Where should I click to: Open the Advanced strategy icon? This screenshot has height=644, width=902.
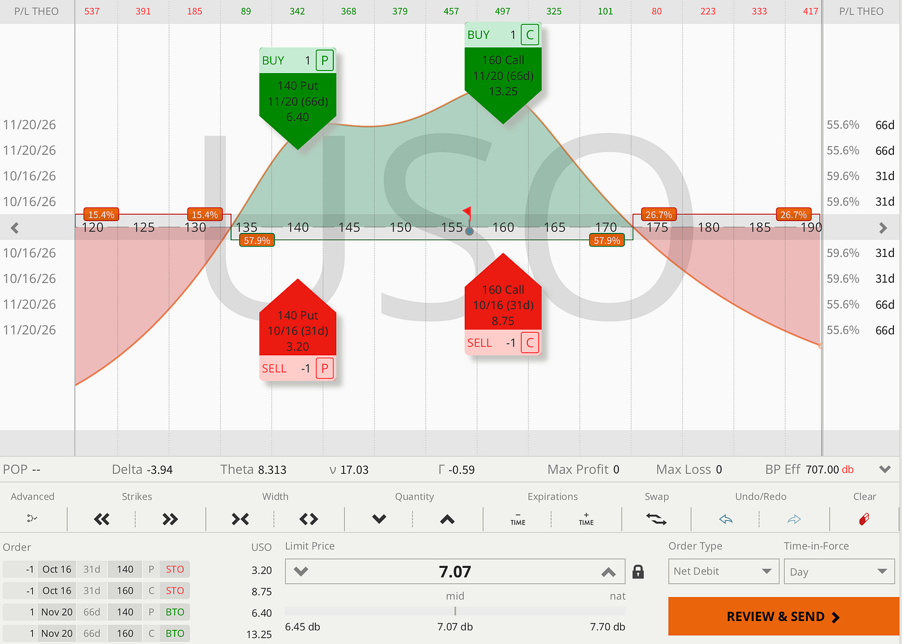pos(32,518)
